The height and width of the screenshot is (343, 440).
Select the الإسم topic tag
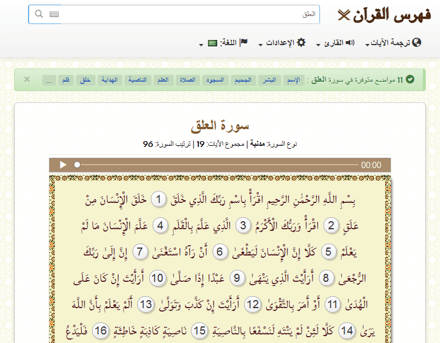pos(294,80)
